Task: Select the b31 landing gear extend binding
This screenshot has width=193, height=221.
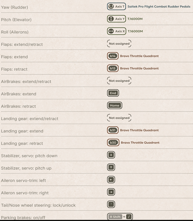Action: pos(113,130)
